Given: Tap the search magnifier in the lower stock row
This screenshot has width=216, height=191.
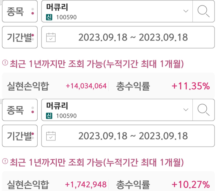Looking at the screenshot, I should (204, 110).
